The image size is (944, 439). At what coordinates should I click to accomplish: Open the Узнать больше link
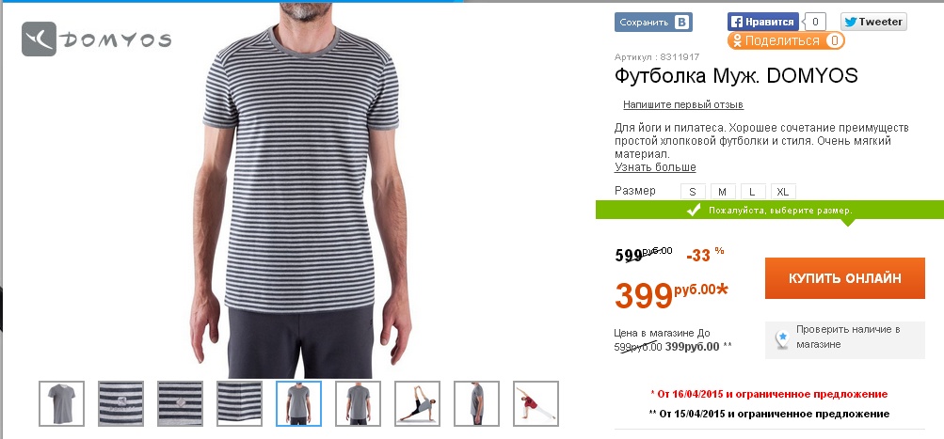(655, 167)
